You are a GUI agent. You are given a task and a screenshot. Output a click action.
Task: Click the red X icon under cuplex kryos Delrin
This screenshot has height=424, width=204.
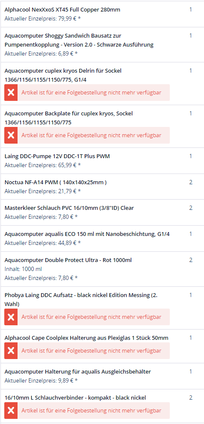tap(11, 92)
